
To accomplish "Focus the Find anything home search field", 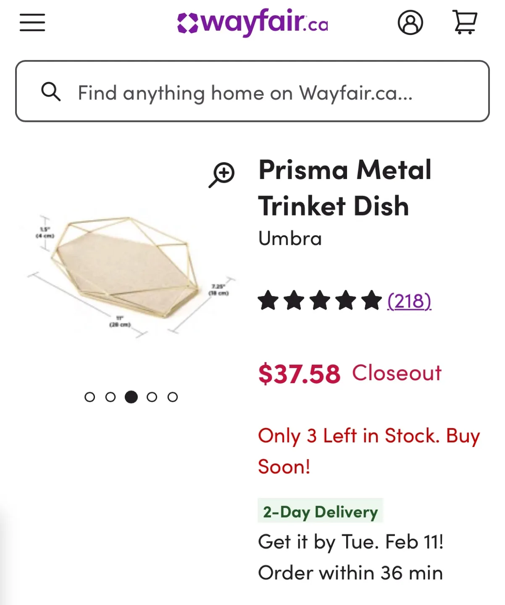I will 252,91.
